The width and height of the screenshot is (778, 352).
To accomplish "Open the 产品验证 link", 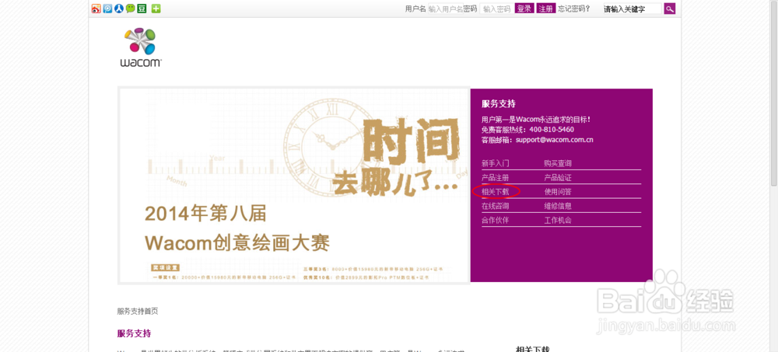I will pos(558,177).
